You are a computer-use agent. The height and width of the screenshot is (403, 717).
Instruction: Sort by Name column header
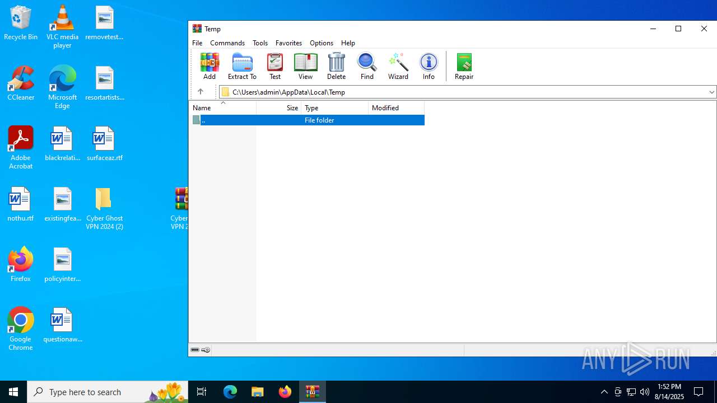(222, 108)
